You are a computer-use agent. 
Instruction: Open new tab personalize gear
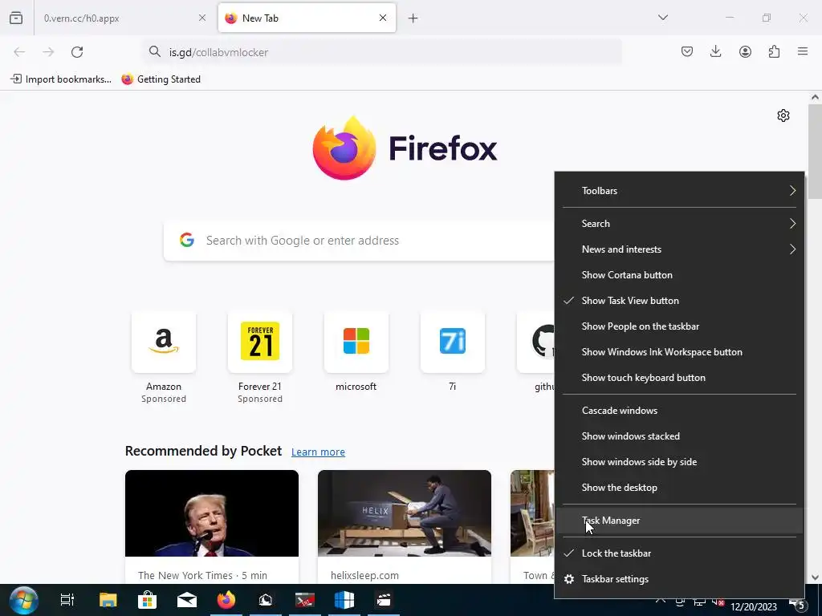click(x=783, y=115)
